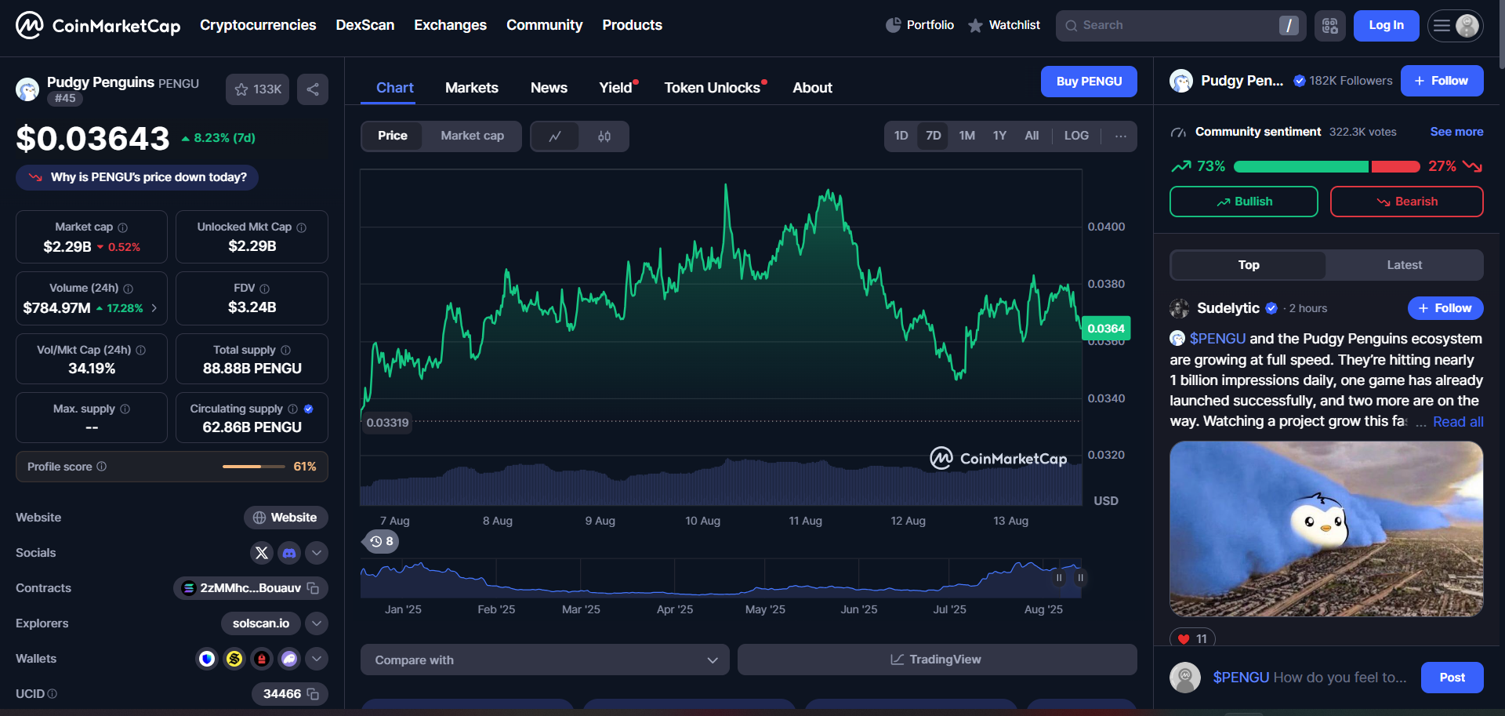
Task: Set chart range to 1D
Action: pos(901,136)
